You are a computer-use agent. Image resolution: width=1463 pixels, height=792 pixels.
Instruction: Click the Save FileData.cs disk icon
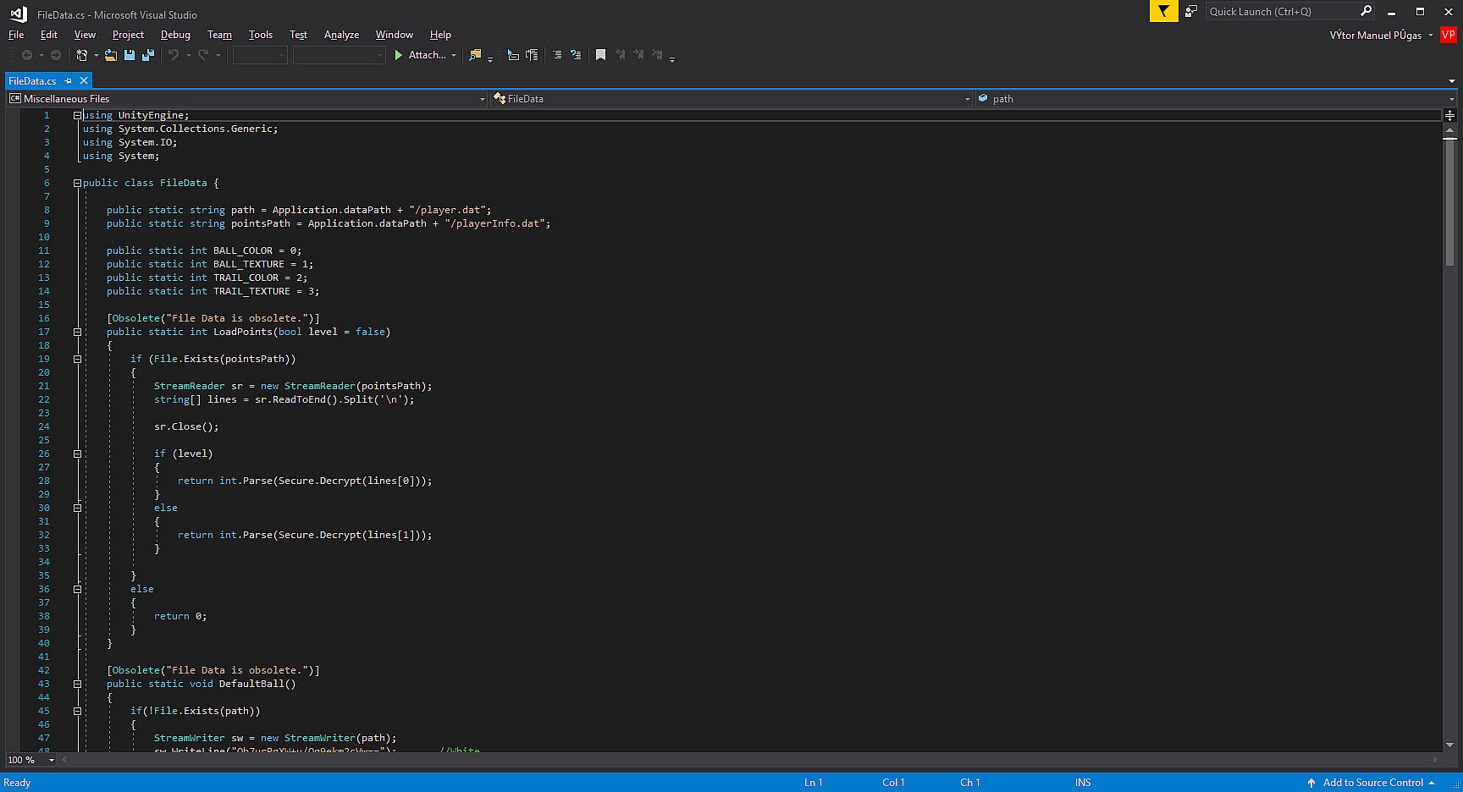130,55
